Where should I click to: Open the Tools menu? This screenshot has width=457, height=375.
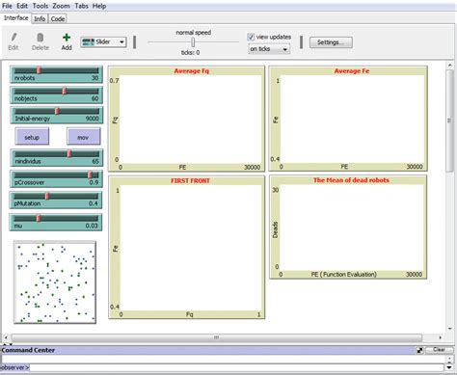click(40, 6)
